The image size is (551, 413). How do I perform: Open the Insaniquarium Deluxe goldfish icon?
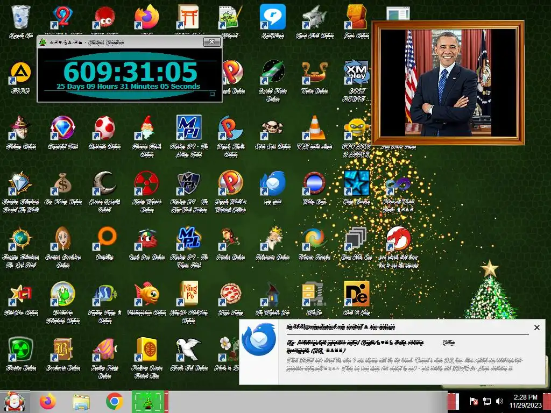pos(146,294)
